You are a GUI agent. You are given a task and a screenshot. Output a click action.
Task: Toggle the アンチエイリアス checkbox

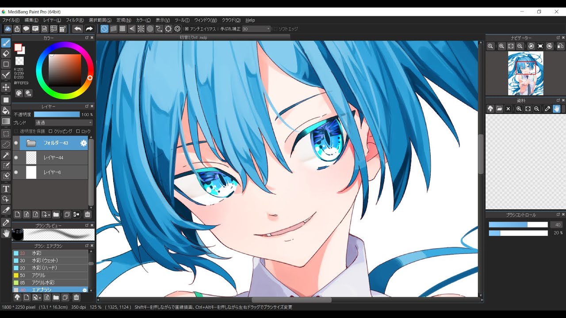(x=187, y=29)
